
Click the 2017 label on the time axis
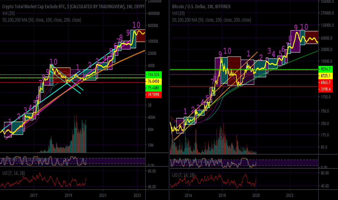(34, 196)
